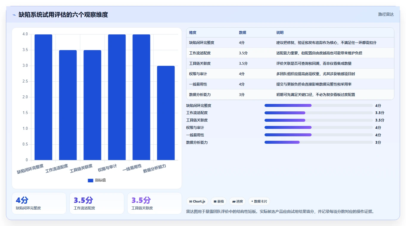Click description starting with 多团队组织应提高
This screenshot has width=406, height=226.
(x=315, y=74)
